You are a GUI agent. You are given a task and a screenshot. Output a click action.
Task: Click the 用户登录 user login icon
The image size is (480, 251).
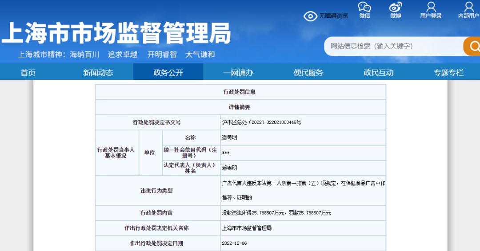(431, 8)
